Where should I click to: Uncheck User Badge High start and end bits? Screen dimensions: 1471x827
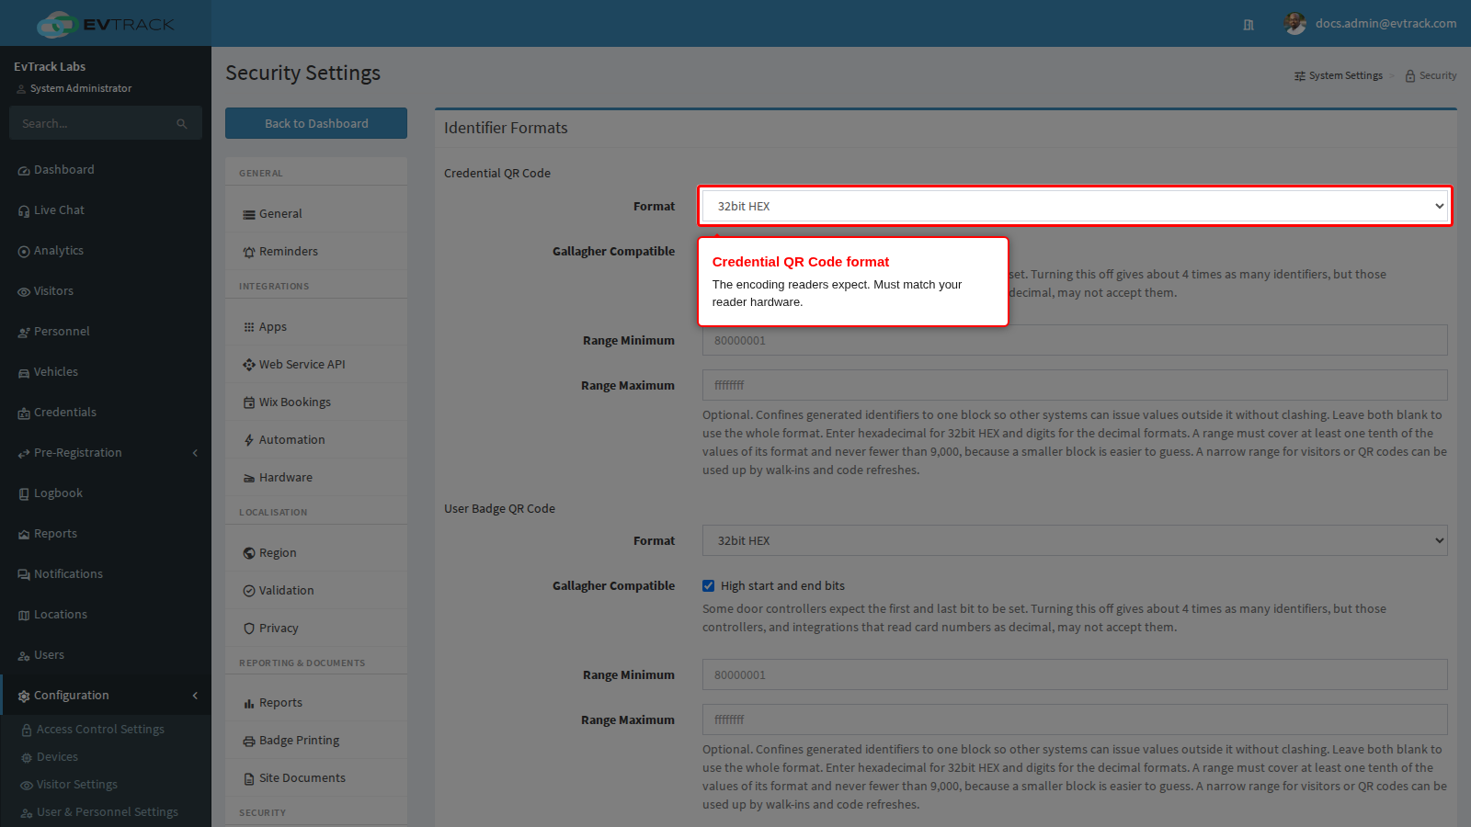point(709,585)
